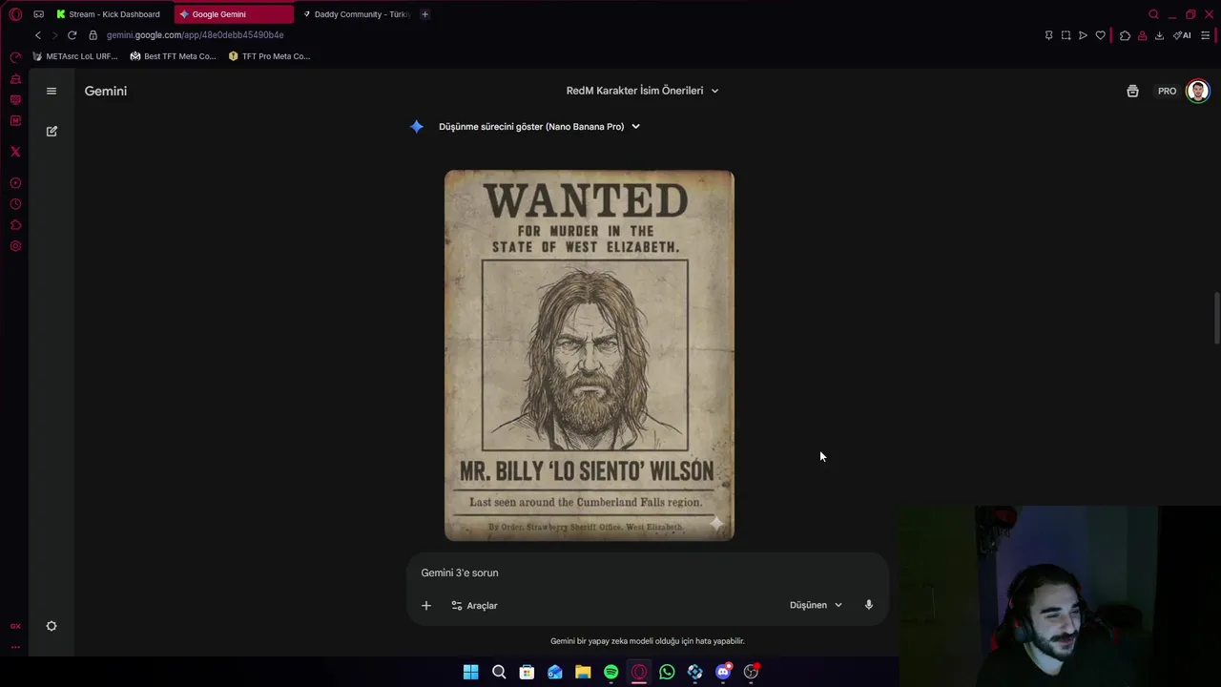Open the X (Twitter) sidebar icon
The height and width of the screenshot is (687, 1221).
15,152
